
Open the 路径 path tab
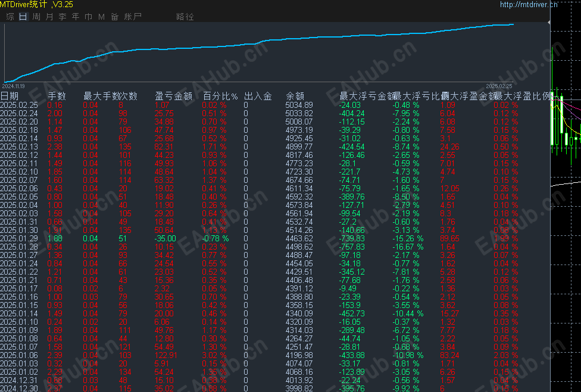pyautogui.click(x=185, y=17)
